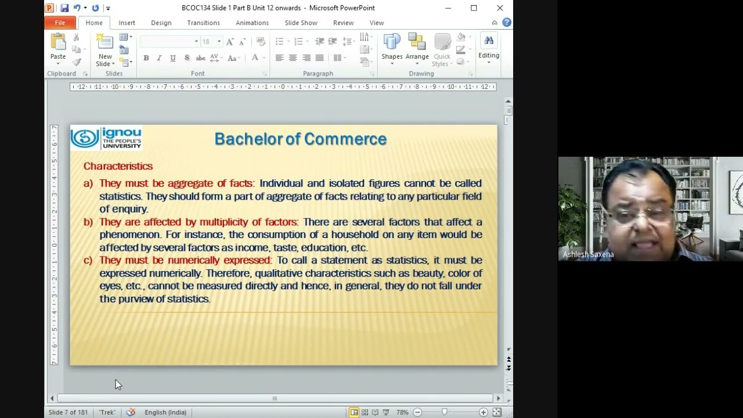The height and width of the screenshot is (418, 743).
Task: Switch to the Insert tab
Action: 127,23
